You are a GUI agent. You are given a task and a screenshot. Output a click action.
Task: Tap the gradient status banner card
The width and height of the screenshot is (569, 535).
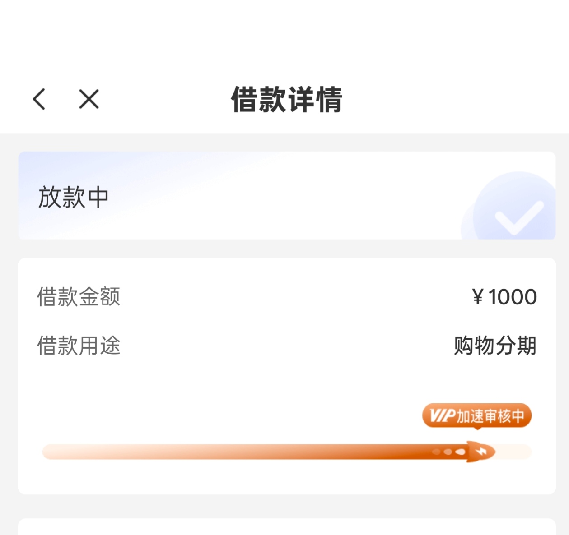(x=271, y=195)
